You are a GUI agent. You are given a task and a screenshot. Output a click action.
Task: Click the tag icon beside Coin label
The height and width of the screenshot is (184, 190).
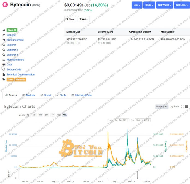coord(4,80)
